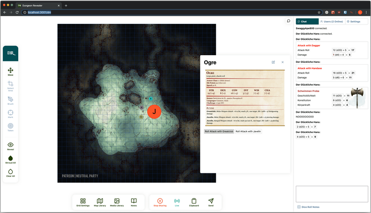Open the Dice Roll Notes link
Image resolution: width=371 pixels, height=213 pixels.
[x=308, y=207]
